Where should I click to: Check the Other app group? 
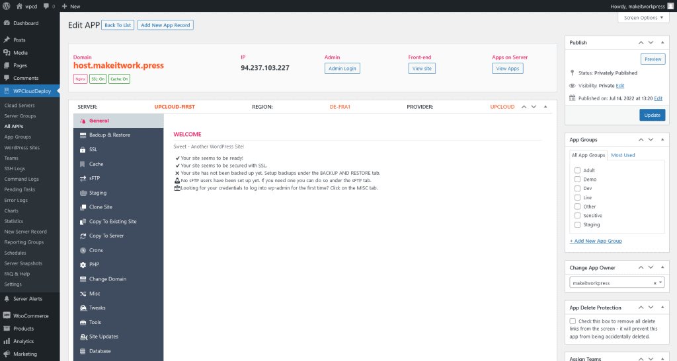pyautogui.click(x=577, y=207)
